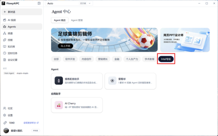Collapse the sidebar with the panel icon
Screen dimensions: 218x136
[39, 3]
